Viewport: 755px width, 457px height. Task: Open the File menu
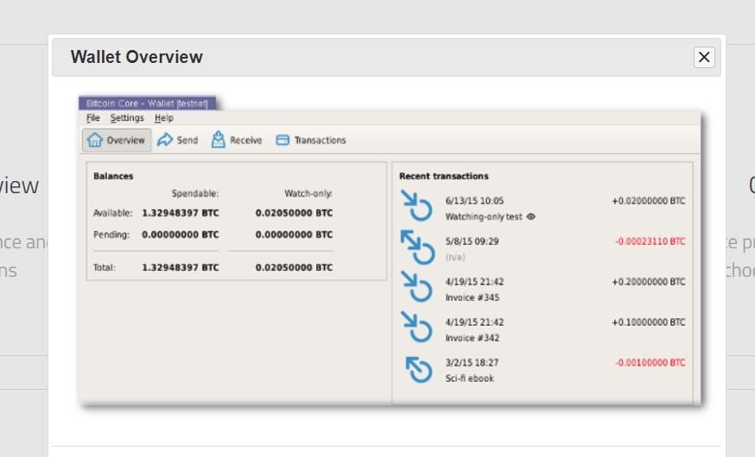pos(93,118)
